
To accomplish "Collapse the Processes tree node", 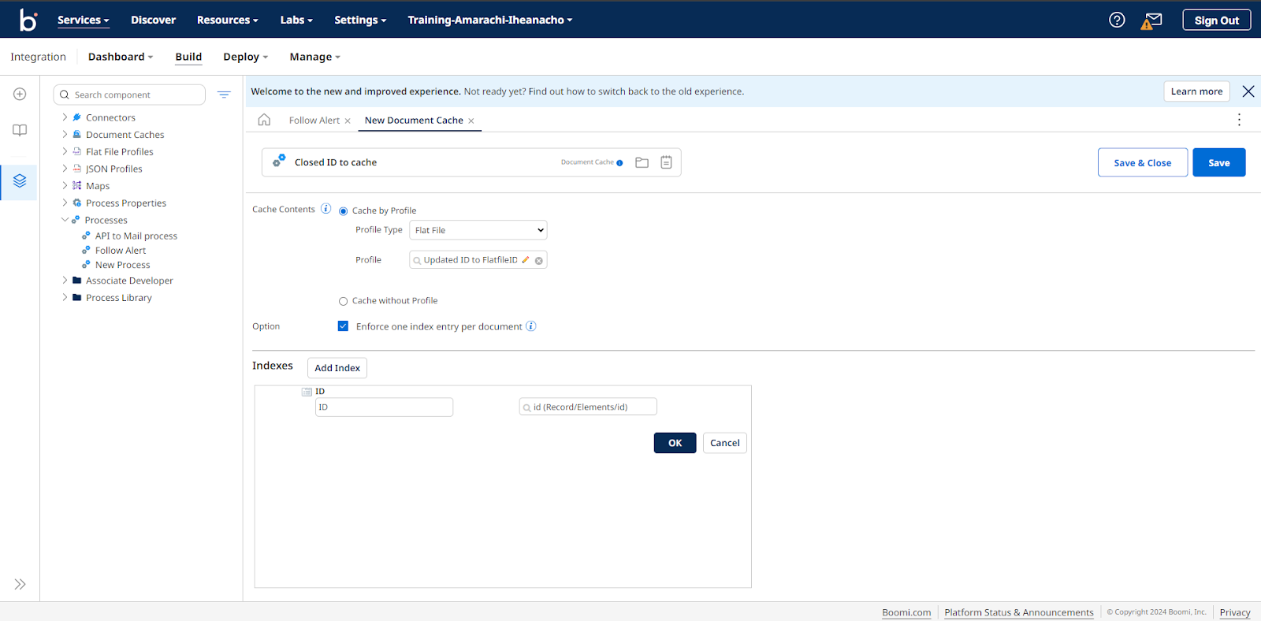I will (x=65, y=220).
